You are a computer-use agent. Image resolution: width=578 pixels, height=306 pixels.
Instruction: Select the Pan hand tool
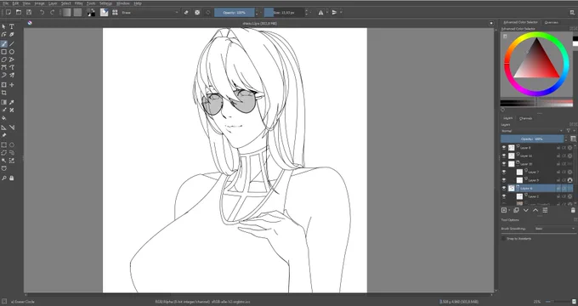[12, 178]
